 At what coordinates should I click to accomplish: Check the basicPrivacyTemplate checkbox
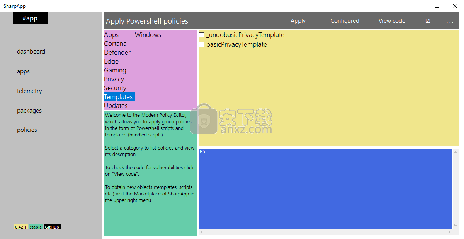[x=201, y=45]
